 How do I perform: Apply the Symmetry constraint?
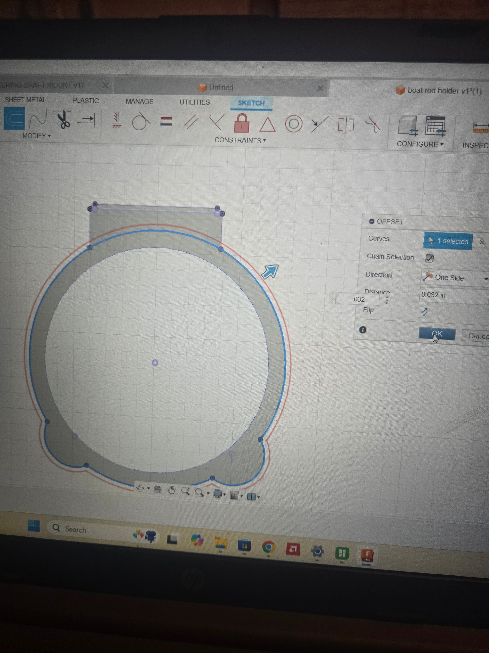(346, 125)
